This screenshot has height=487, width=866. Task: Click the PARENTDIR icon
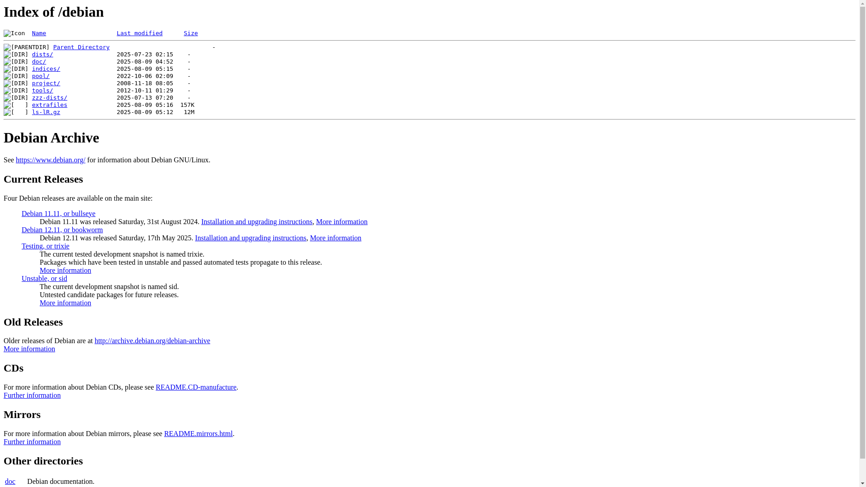27,47
